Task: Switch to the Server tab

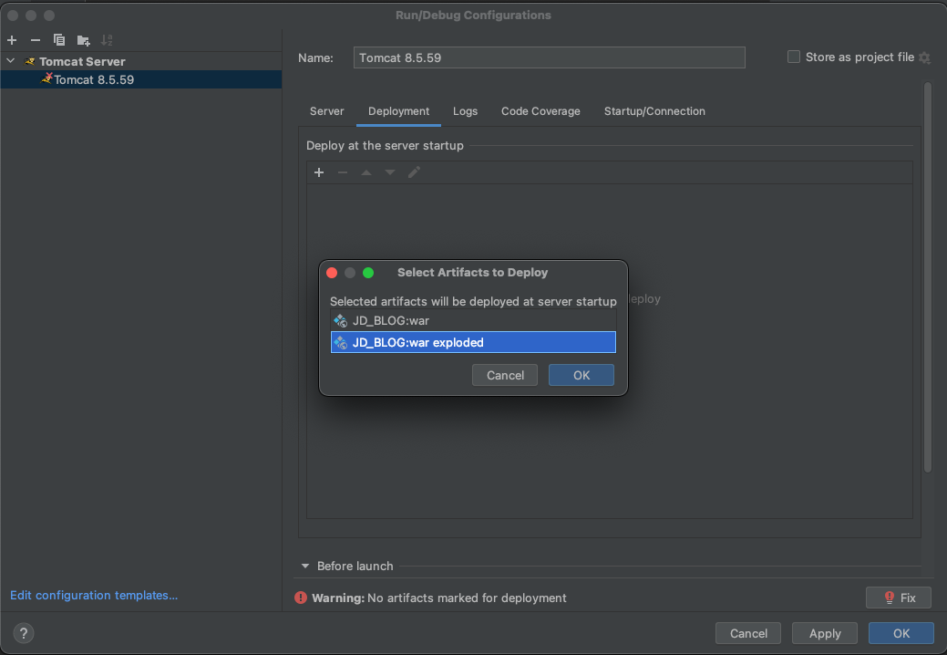Action: pyautogui.click(x=326, y=111)
